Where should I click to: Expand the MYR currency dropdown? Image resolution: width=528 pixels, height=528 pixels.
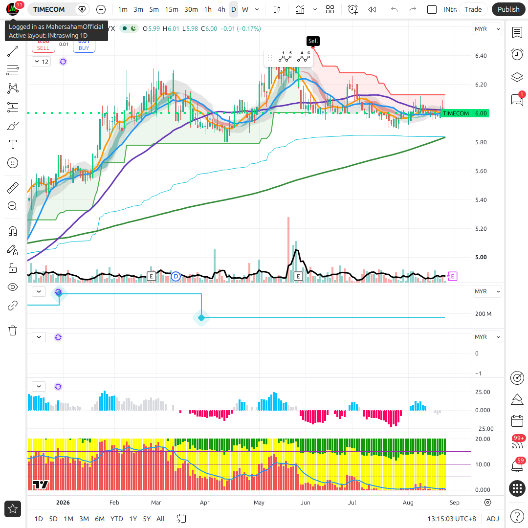487,29
